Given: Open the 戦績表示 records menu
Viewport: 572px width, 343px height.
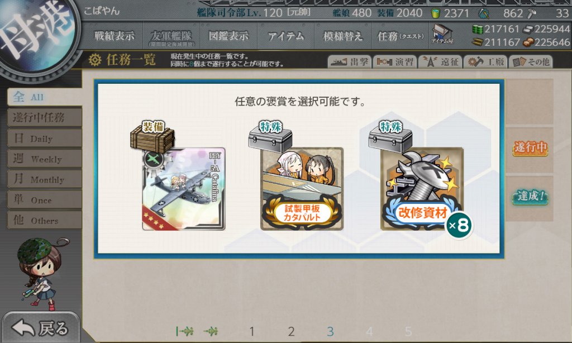Looking at the screenshot, I should click(114, 36).
